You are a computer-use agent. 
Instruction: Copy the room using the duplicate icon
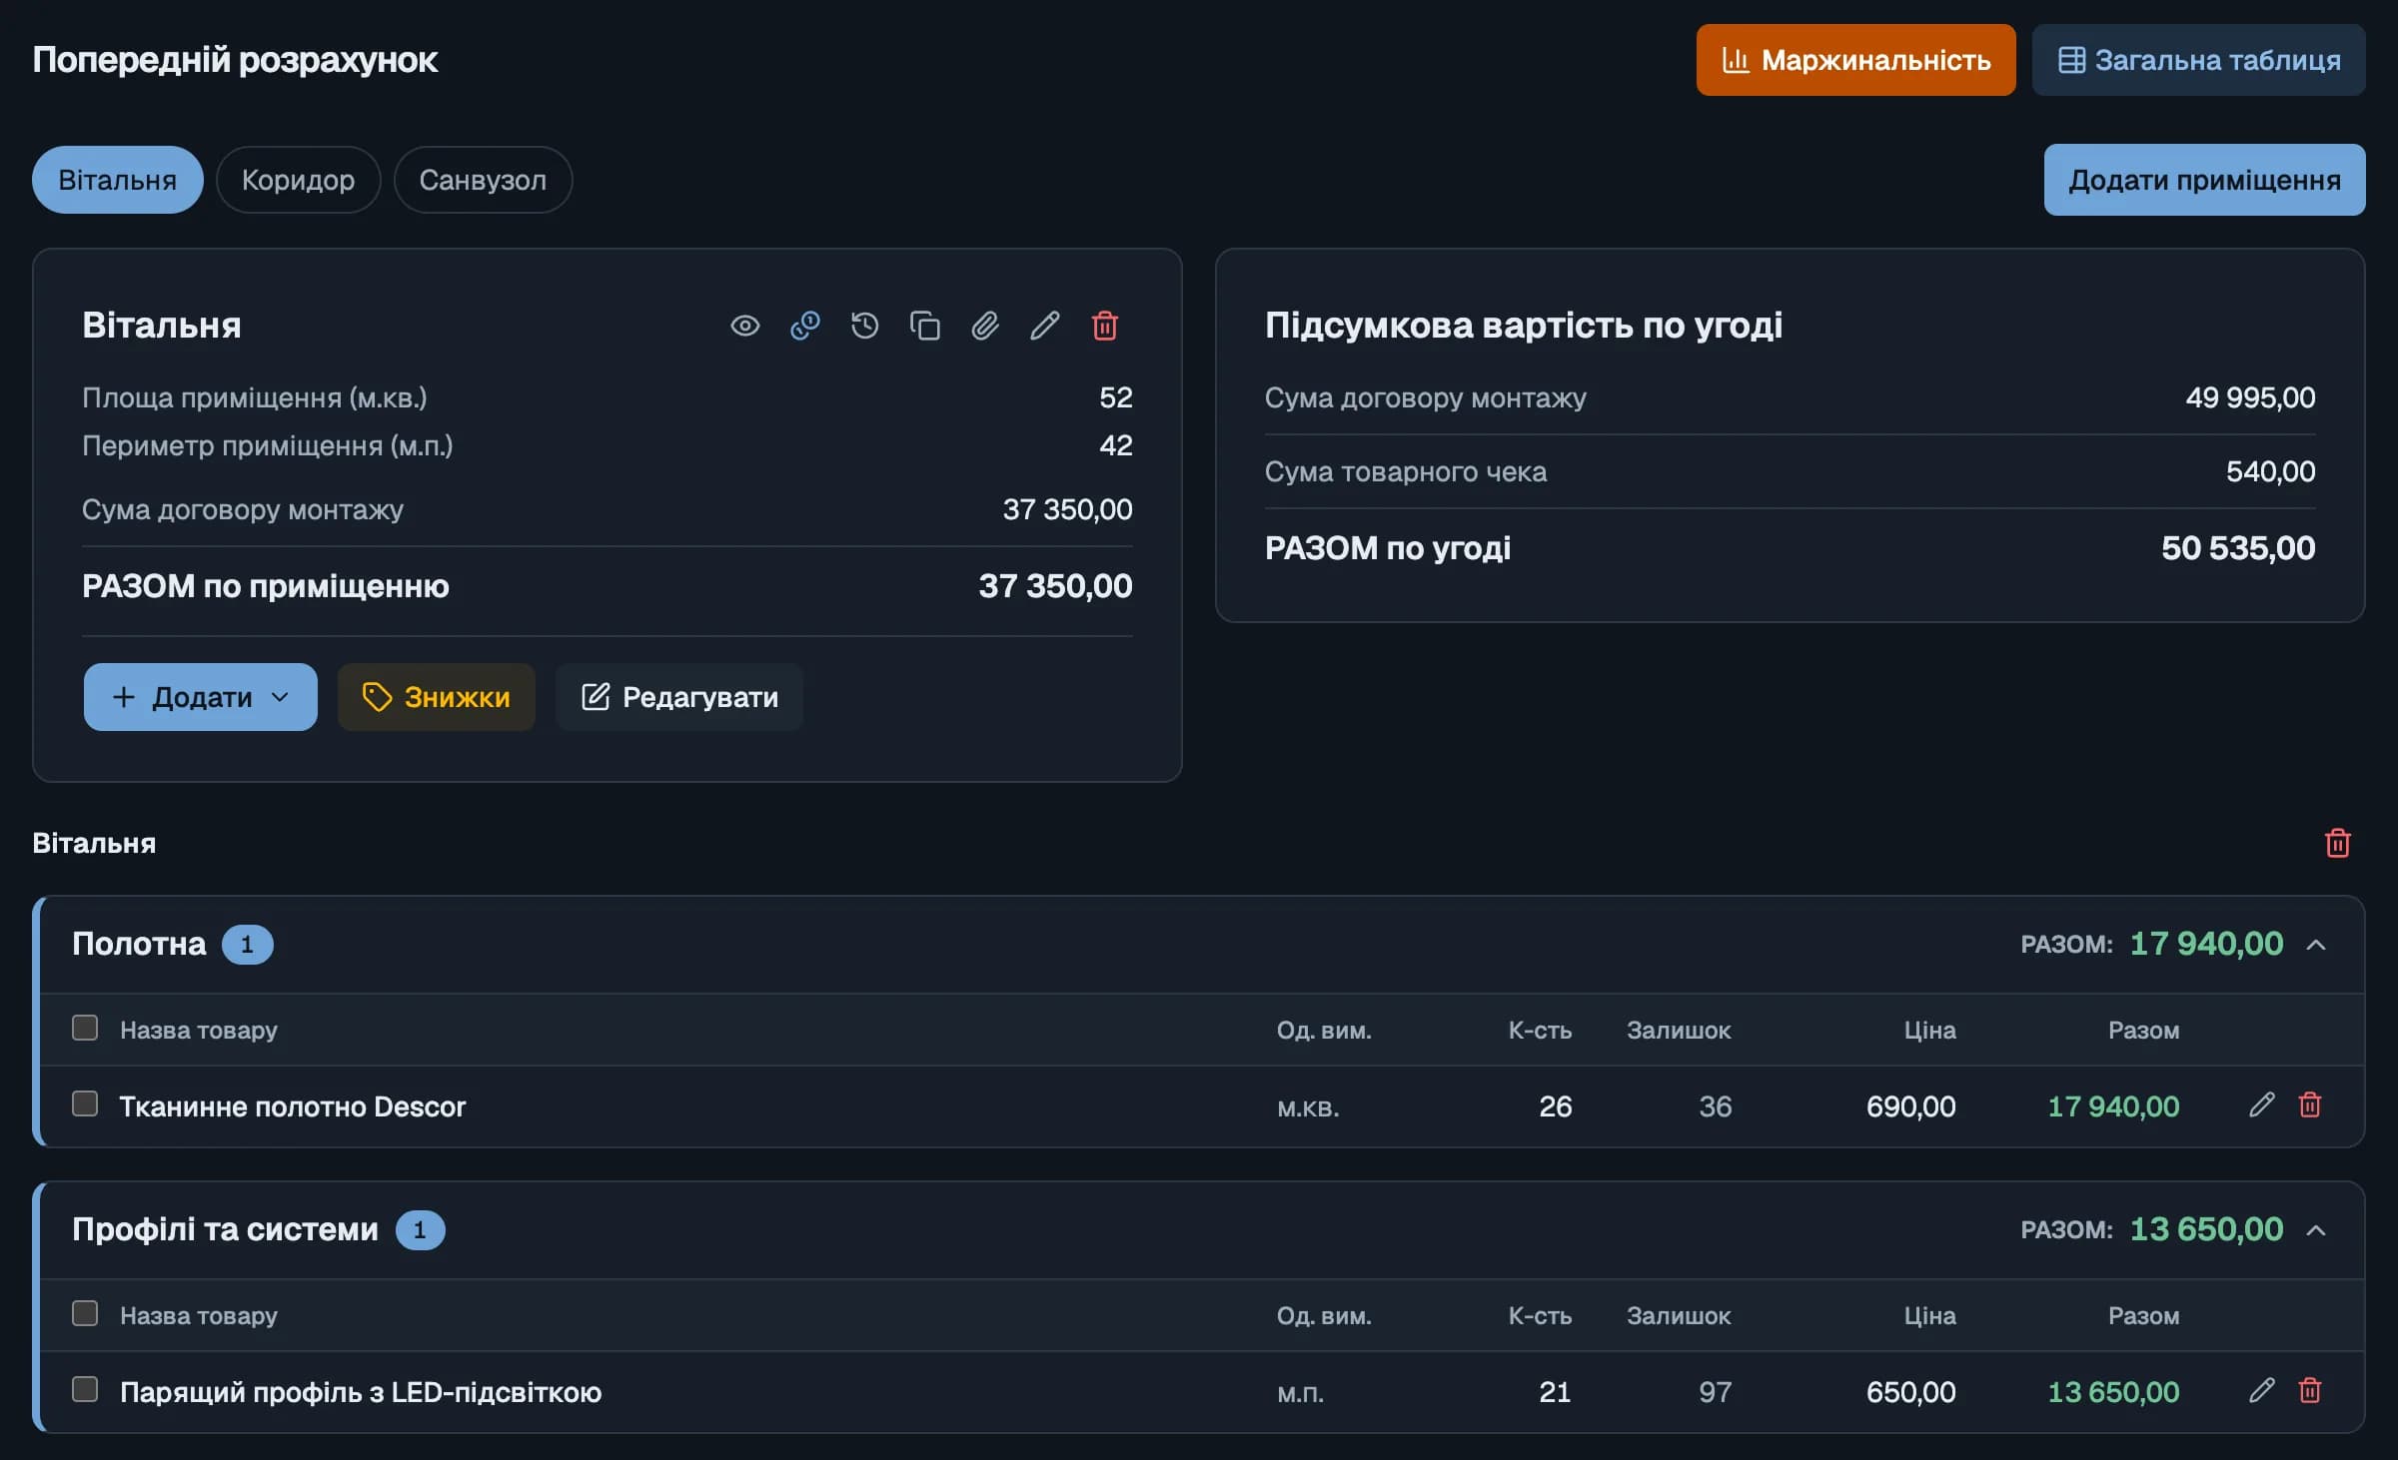click(924, 326)
